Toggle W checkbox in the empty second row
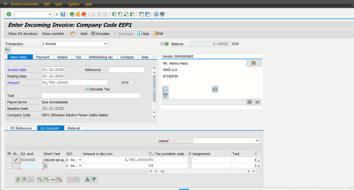The height and width of the screenshot is (190, 354). click(190, 166)
